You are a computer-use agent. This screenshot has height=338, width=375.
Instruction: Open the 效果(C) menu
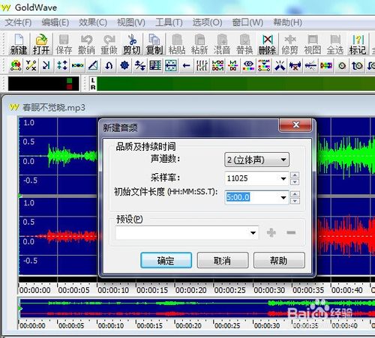pos(93,22)
